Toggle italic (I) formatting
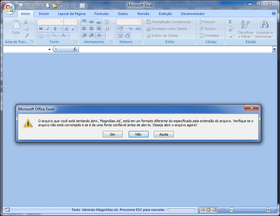The height and width of the screenshot is (216, 280). click(48, 29)
